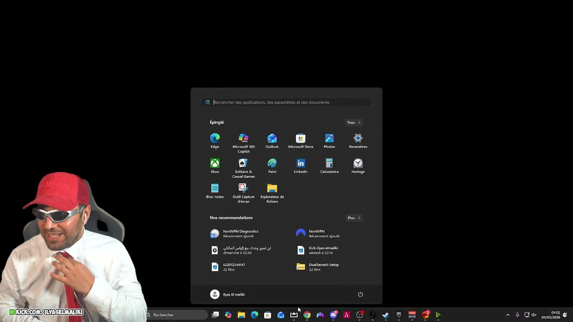573x322 pixels.
Task: Click the Start menu search field
Action: (286, 102)
